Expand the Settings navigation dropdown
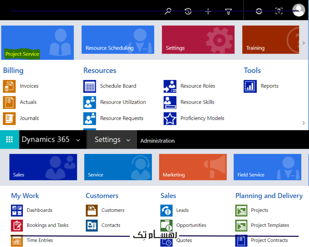The width and height of the screenshot is (309, 247). [x=128, y=140]
